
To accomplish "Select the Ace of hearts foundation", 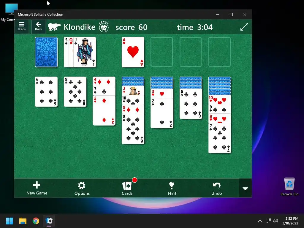I will [133, 52].
